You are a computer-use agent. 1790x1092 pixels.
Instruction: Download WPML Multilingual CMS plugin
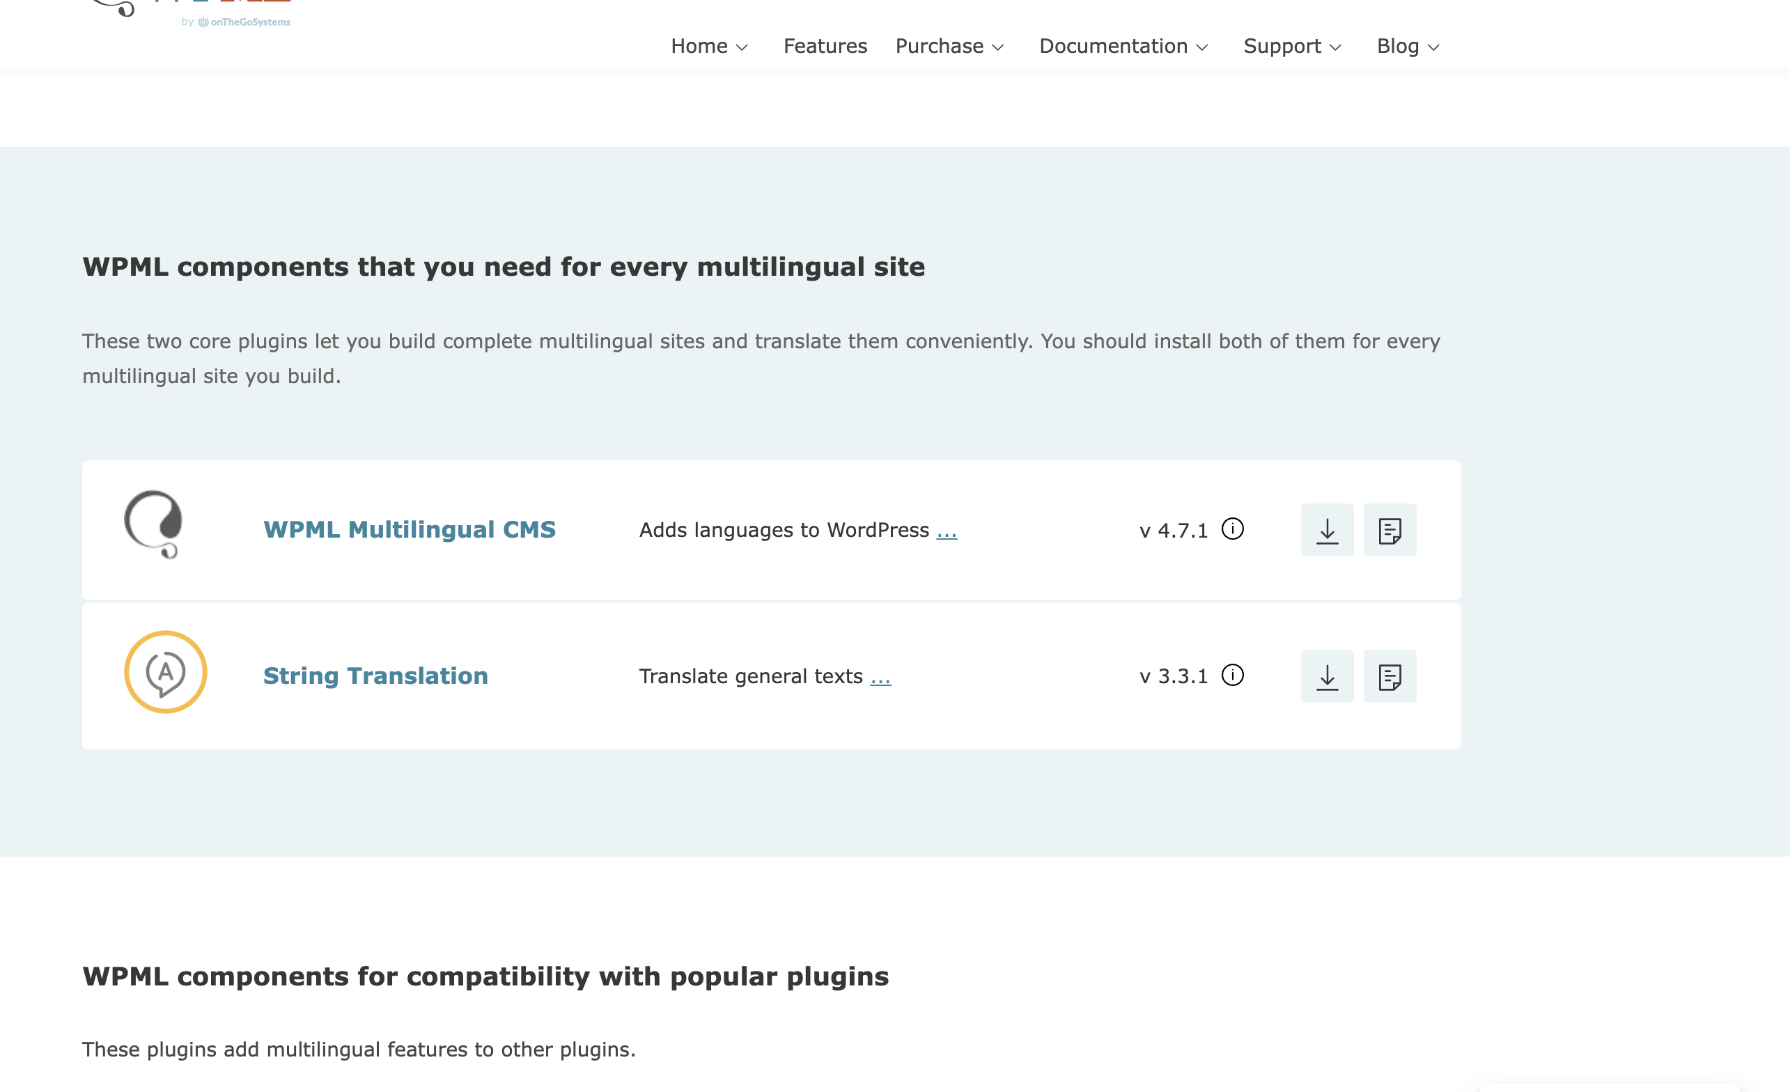click(x=1327, y=530)
